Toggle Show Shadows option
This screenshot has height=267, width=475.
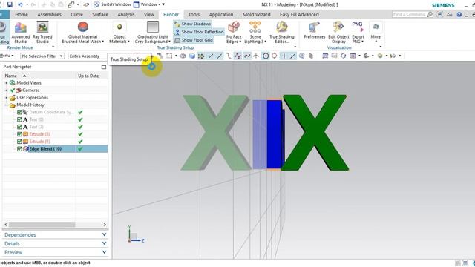(193, 24)
